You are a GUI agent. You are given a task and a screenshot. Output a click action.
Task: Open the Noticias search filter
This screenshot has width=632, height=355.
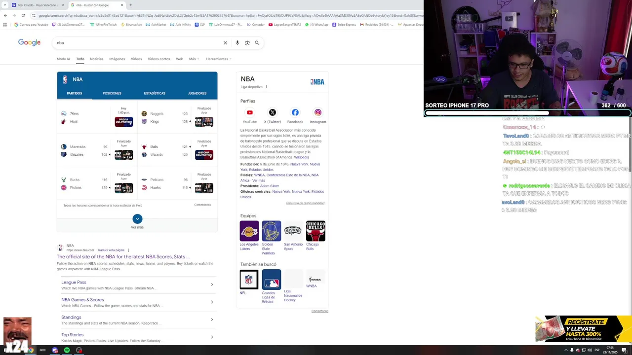coord(97,59)
